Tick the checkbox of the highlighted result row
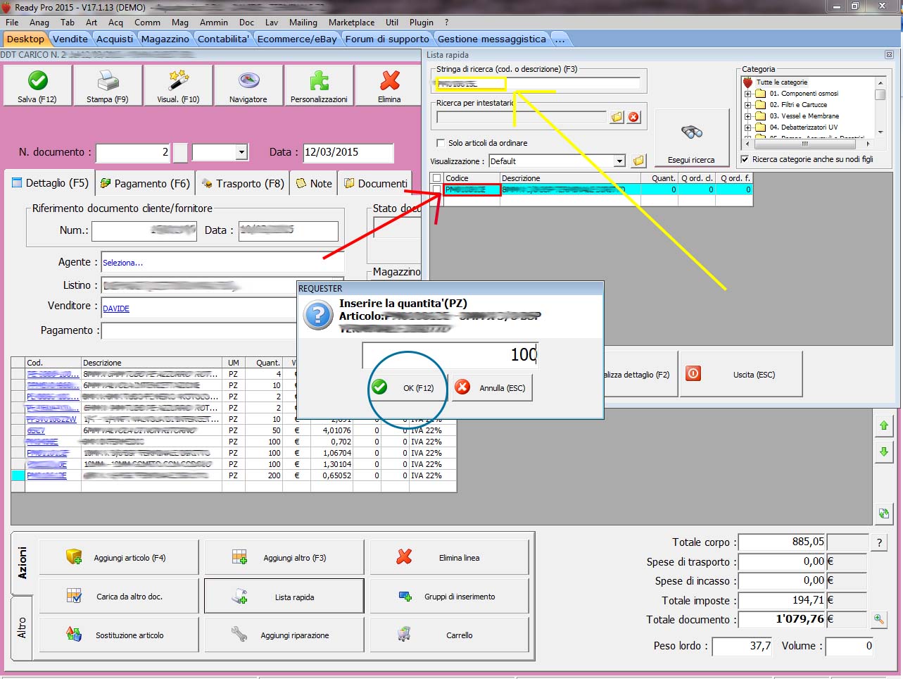 click(436, 189)
